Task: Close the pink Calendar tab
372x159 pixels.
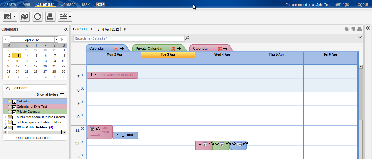Action: 220,49
